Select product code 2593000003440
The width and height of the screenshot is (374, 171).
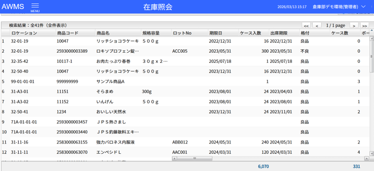click(x=72, y=132)
